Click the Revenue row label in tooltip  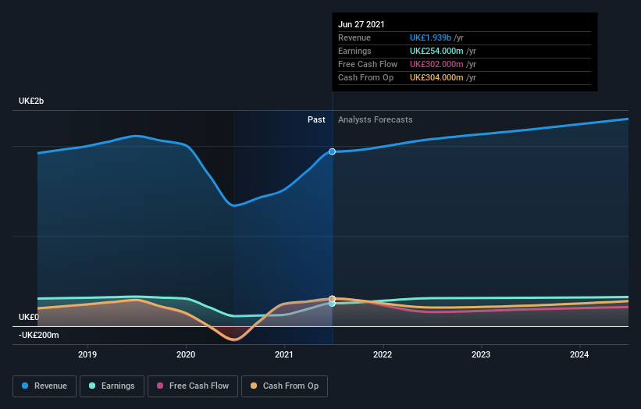[x=354, y=37]
